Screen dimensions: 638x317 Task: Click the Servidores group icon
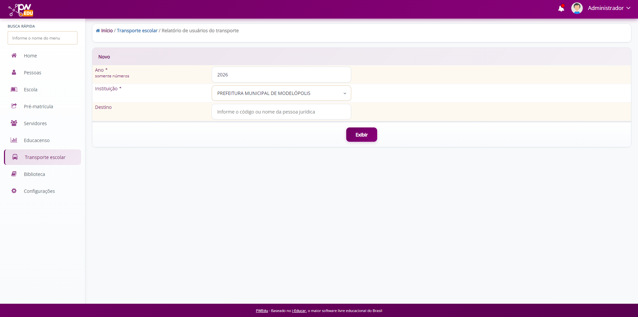coord(14,123)
